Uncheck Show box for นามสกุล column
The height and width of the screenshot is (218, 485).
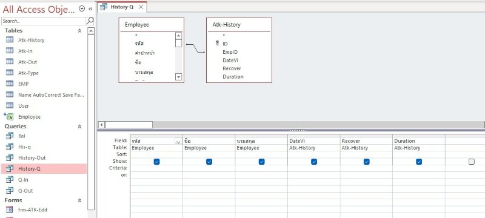262,162
